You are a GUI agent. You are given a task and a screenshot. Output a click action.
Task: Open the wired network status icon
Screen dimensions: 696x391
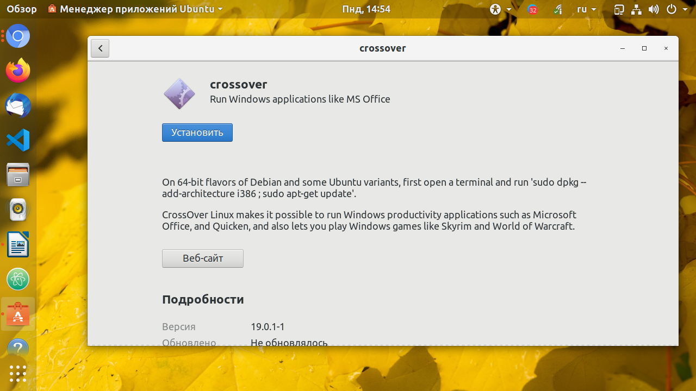click(x=636, y=9)
